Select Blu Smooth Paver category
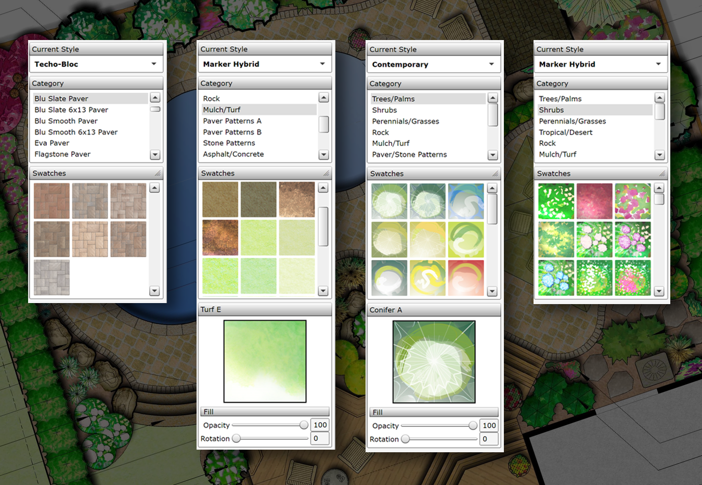Viewport: 702px width, 485px height. 66,121
